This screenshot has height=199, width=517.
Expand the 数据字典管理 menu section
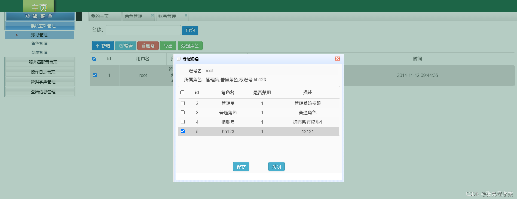click(x=40, y=82)
